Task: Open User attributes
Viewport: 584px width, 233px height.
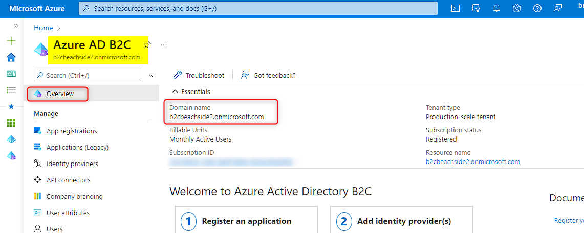Action: [68, 213]
